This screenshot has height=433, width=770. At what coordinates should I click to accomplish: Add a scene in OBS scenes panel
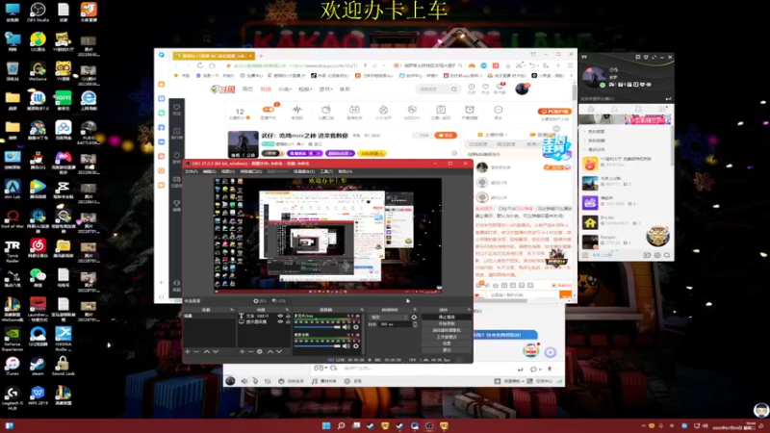pyautogui.click(x=187, y=351)
